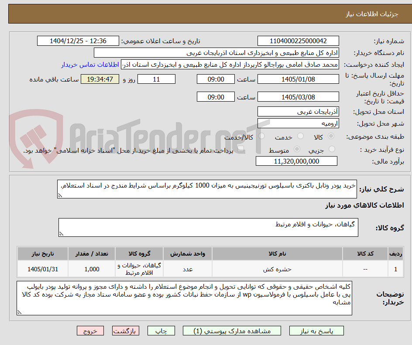412x345 pixels.
Task: Click the price validity hour 09:00 field
Action: (x=216, y=97)
